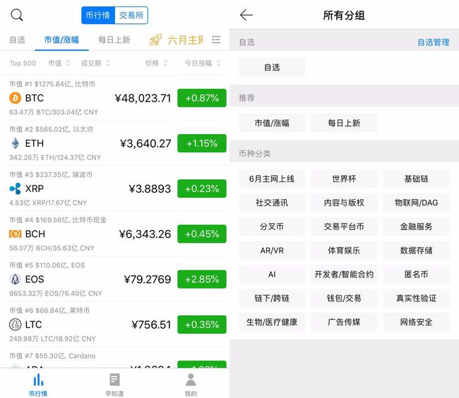Choose the AI category

272,275
